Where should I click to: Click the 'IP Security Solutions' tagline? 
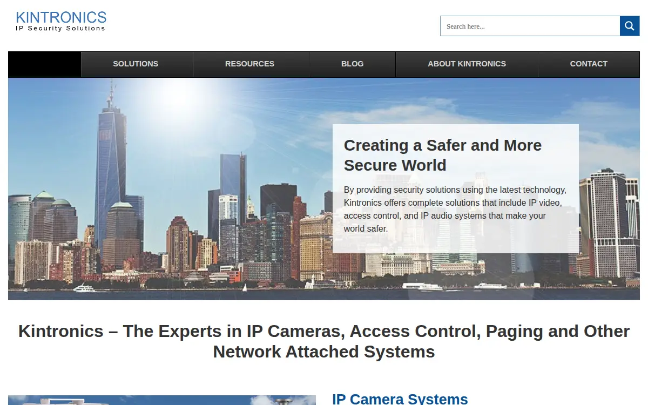point(60,28)
